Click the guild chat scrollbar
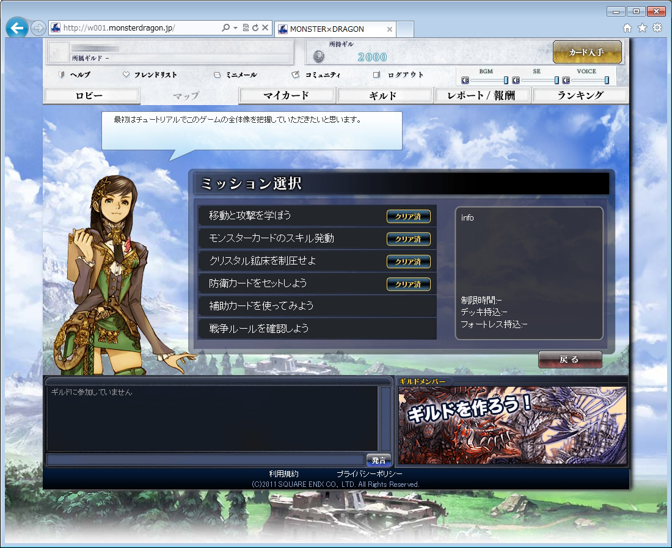This screenshot has height=548, width=672. pos(385,418)
